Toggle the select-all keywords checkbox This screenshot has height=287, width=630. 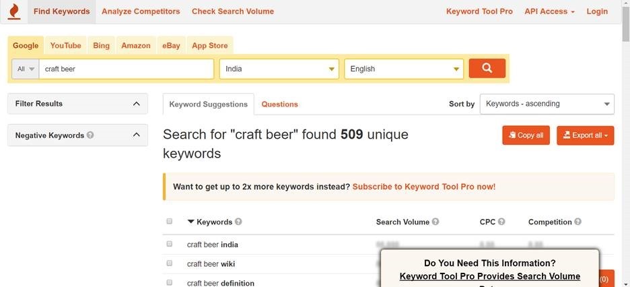pos(170,222)
